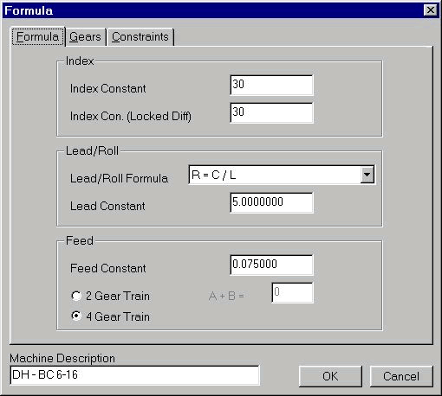Select the Formula tab

37,36
